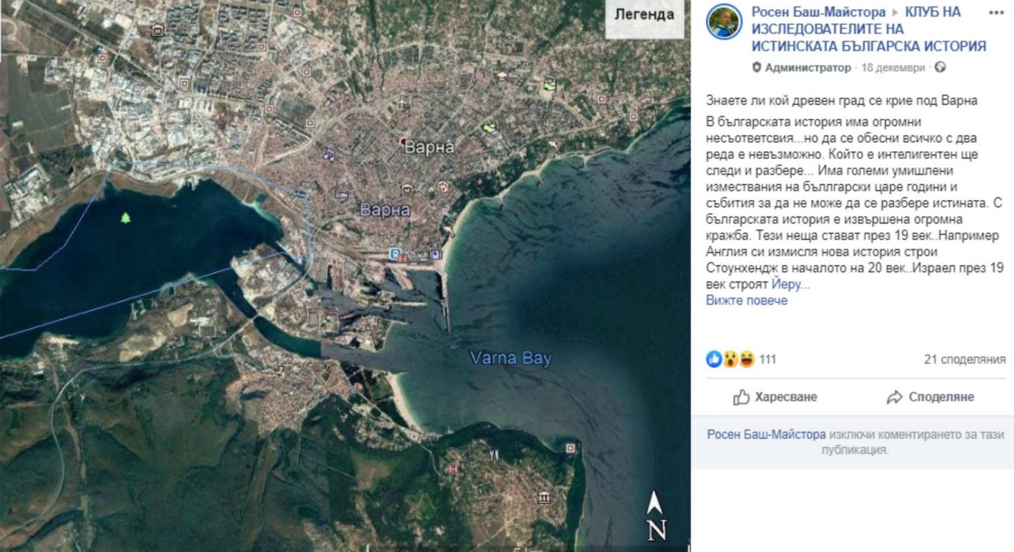Image resolution: width=1014 pixels, height=552 pixels.
Task: View the 21 споделяния shares list
Action: (964, 359)
